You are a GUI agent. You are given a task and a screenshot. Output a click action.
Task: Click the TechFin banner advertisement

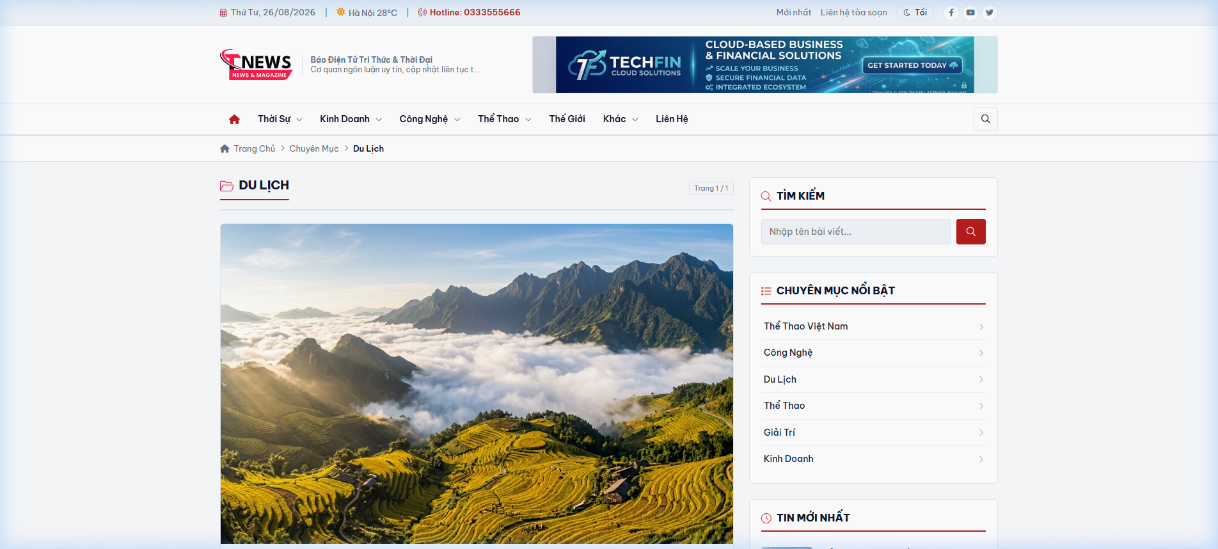764,65
